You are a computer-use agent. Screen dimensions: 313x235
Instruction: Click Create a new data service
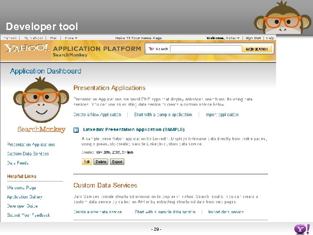click(98, 212)
